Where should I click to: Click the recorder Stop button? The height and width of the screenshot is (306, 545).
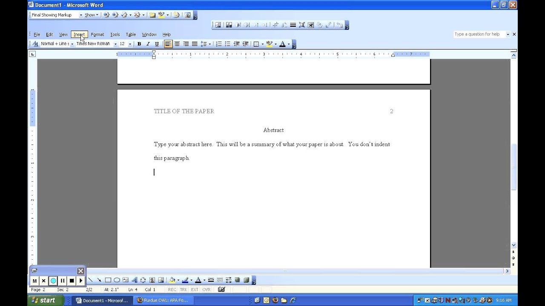click(72, 280)
